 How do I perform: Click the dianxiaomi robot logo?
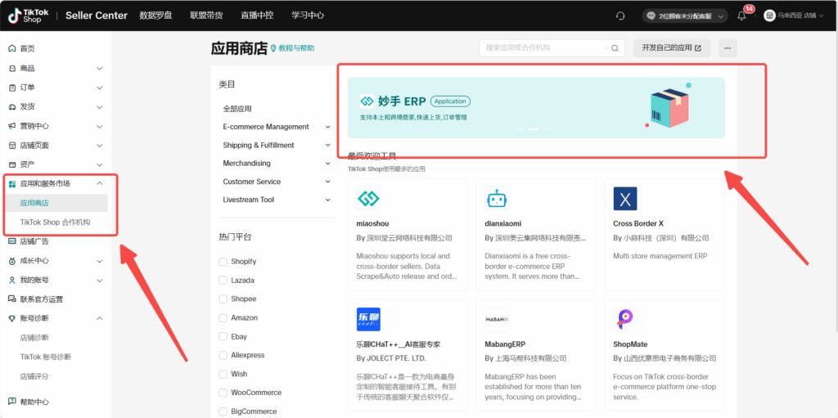pos(497,199)
